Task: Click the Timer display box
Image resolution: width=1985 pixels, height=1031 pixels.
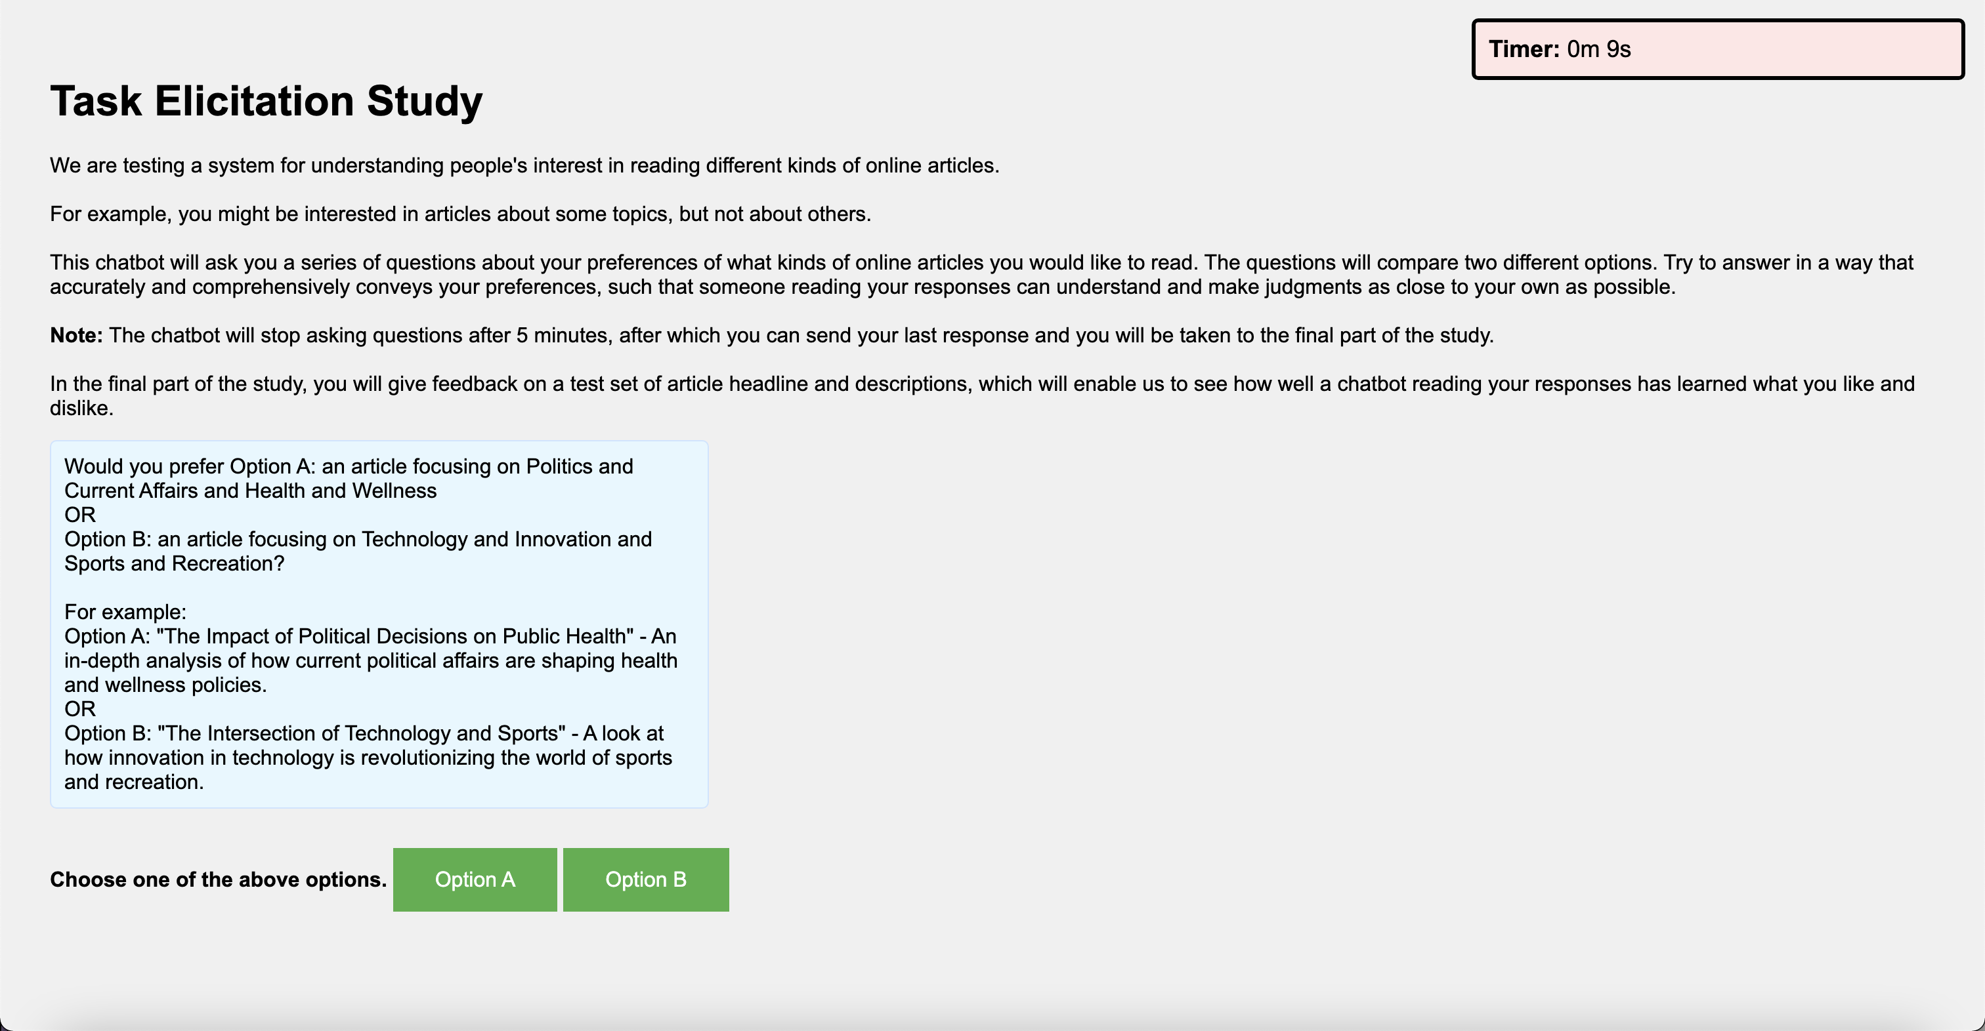Action: 1717,49
